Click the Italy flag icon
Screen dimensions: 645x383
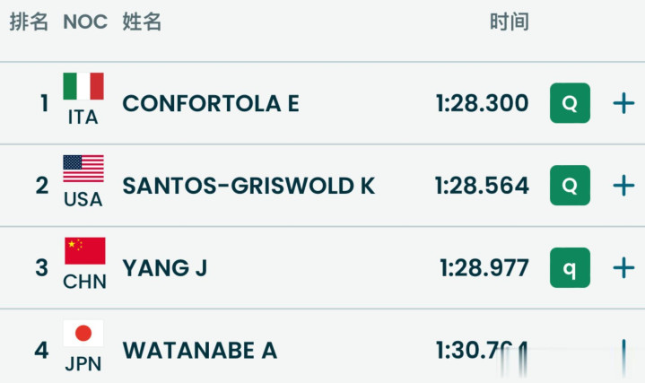pyautogui.click(x=83, y=87)
